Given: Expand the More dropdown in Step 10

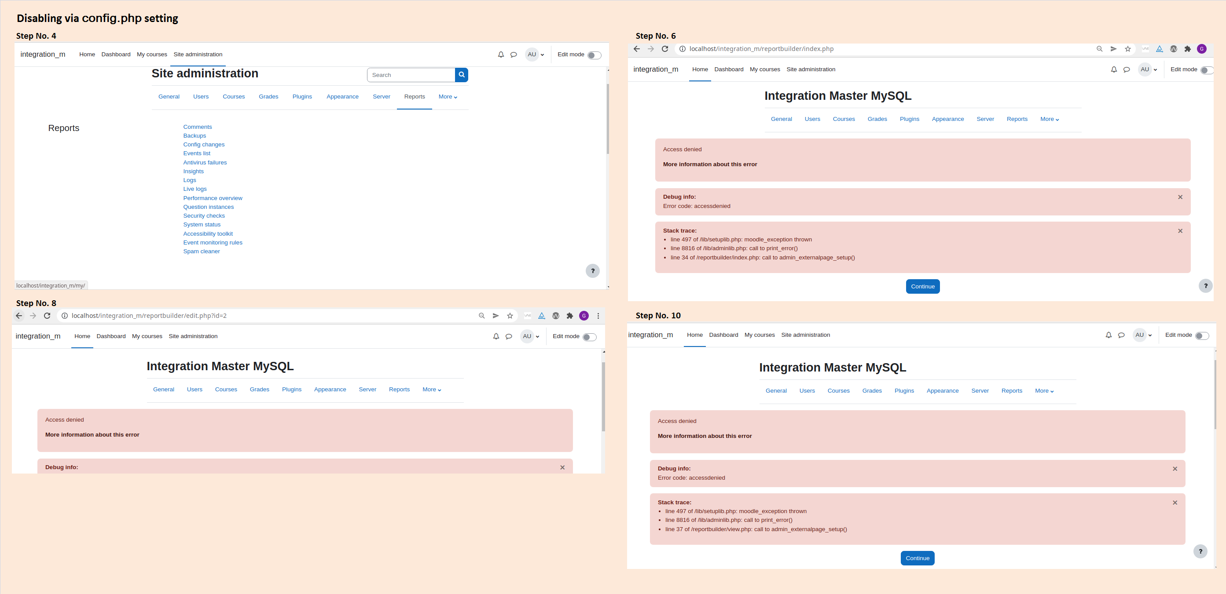Looking at the screenshot, I should coord(1044,391).
